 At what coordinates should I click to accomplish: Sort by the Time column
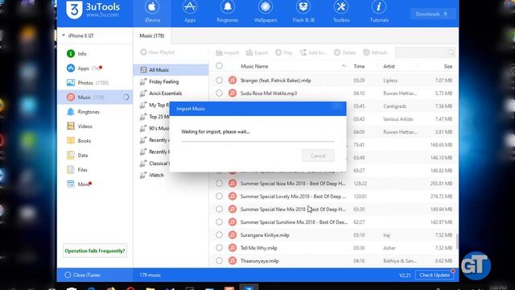(x=359, y=66)
